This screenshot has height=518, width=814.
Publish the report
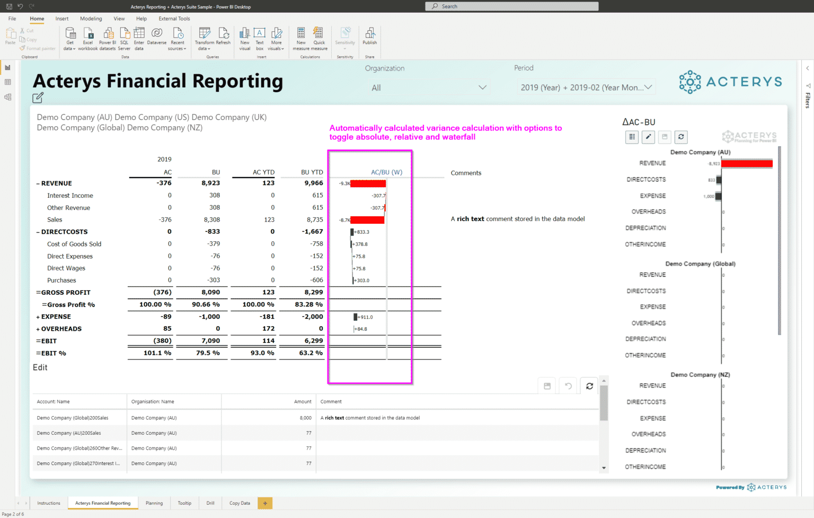pos(369,37)
